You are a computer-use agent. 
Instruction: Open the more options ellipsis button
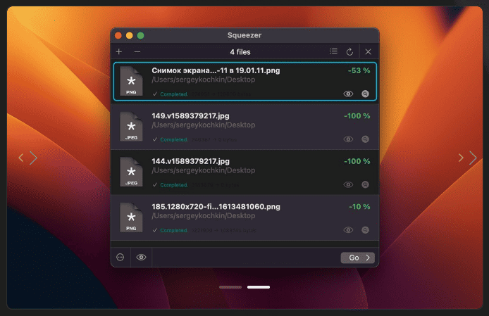[x=120, y=257]
